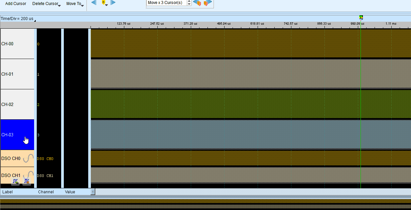The height and width of the screenshot is (210, 411).
Task: Click the Move x 3 Cursor(s) field
Action: [x=166, y=3]
